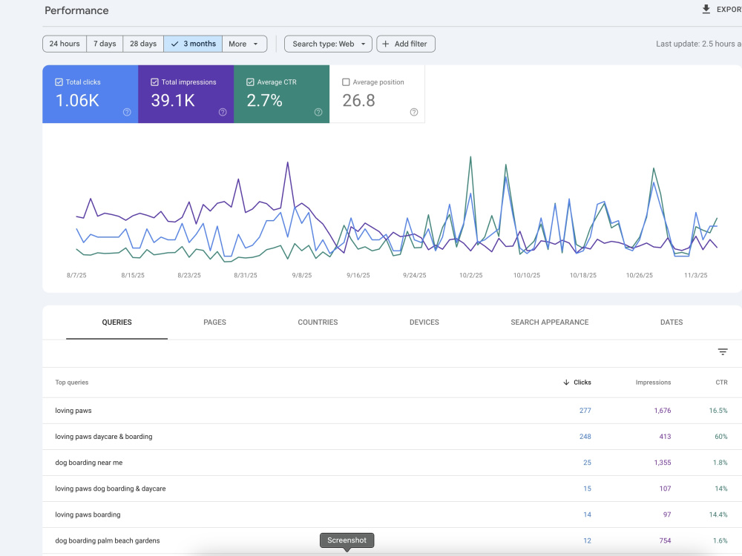Click the 8/7/25 date label on chart
Image resolution: width=742 pixels, height=556 pixels.
point(76,275)
